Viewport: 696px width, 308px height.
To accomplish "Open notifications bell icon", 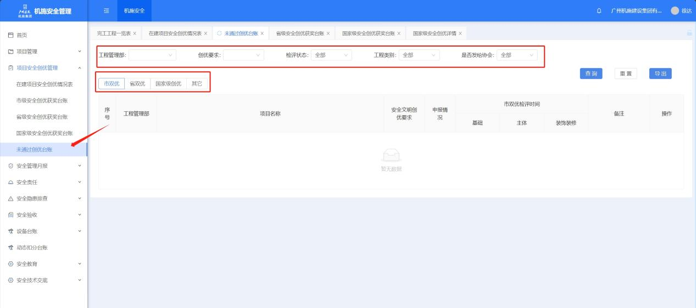I will point(599,11).
